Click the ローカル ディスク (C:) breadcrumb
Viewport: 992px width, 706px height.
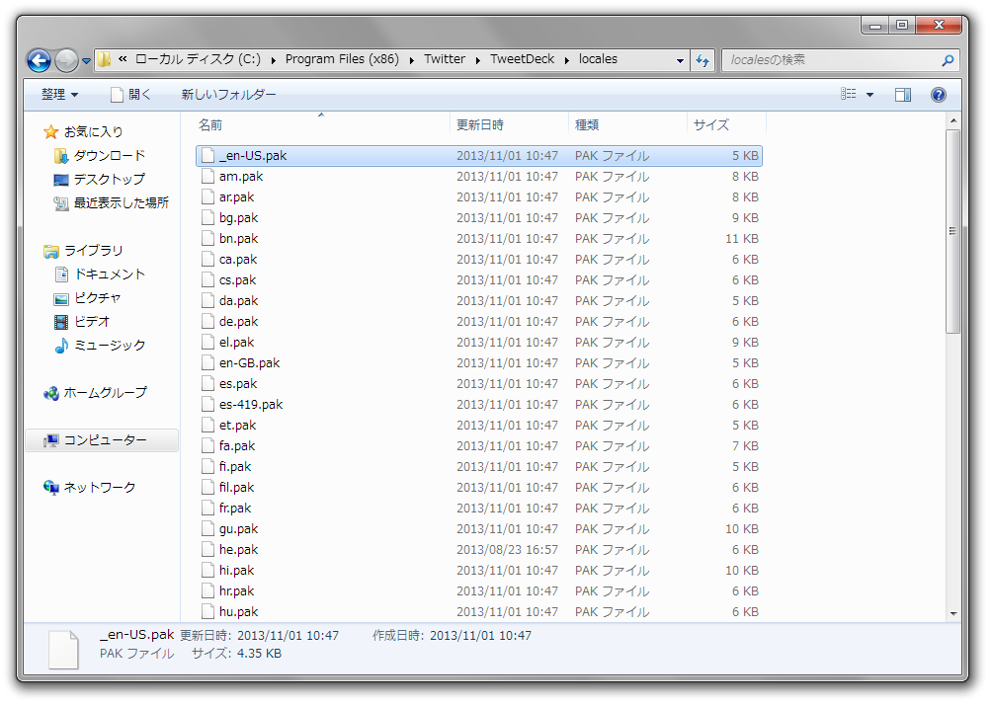tap(198, 59)
